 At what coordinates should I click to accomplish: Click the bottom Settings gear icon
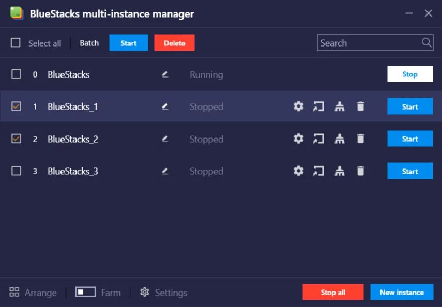coord(145,292)
